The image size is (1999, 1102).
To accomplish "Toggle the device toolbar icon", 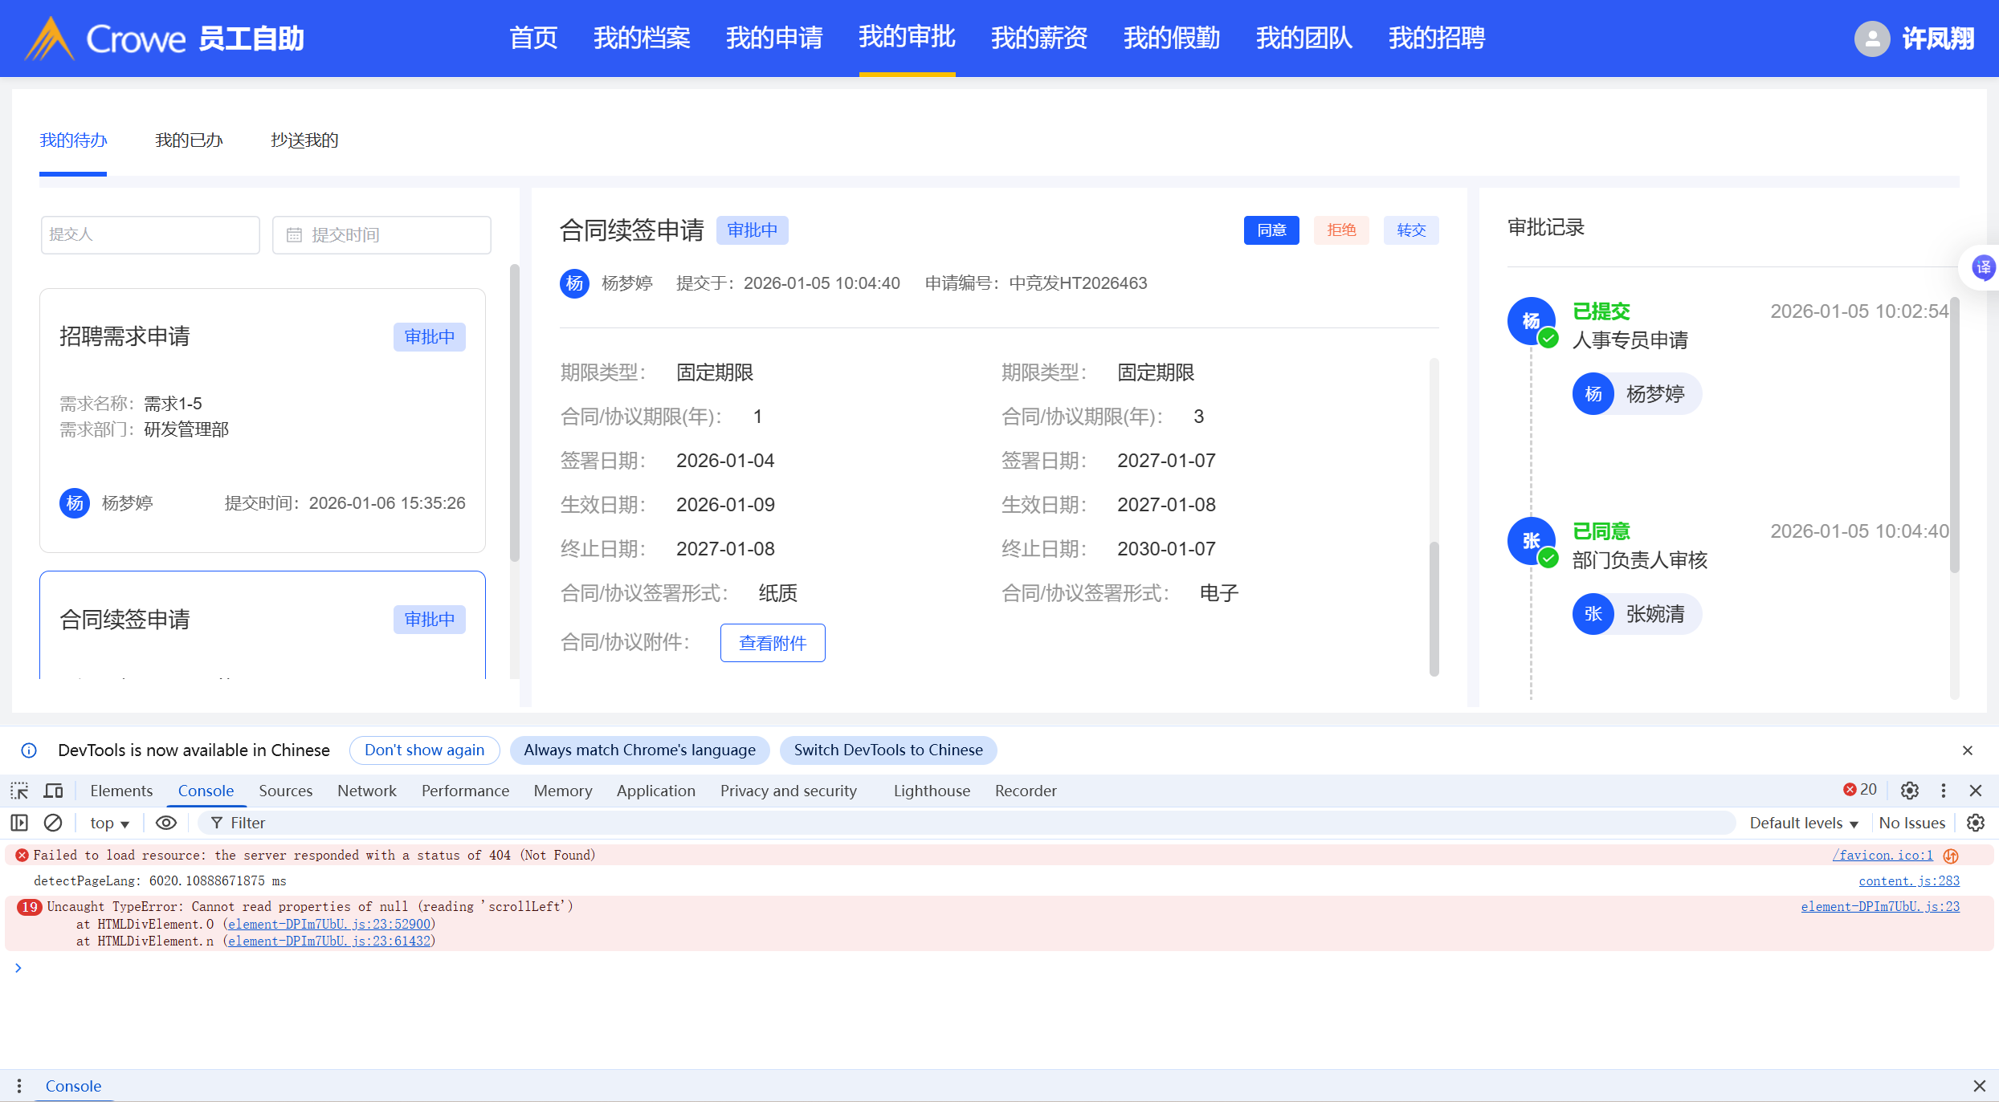I will click(x=53, y=791).
